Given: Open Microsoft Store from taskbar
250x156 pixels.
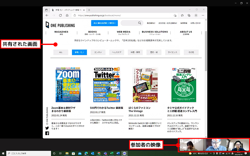Looking at the screenshot, I should [73, 153].
